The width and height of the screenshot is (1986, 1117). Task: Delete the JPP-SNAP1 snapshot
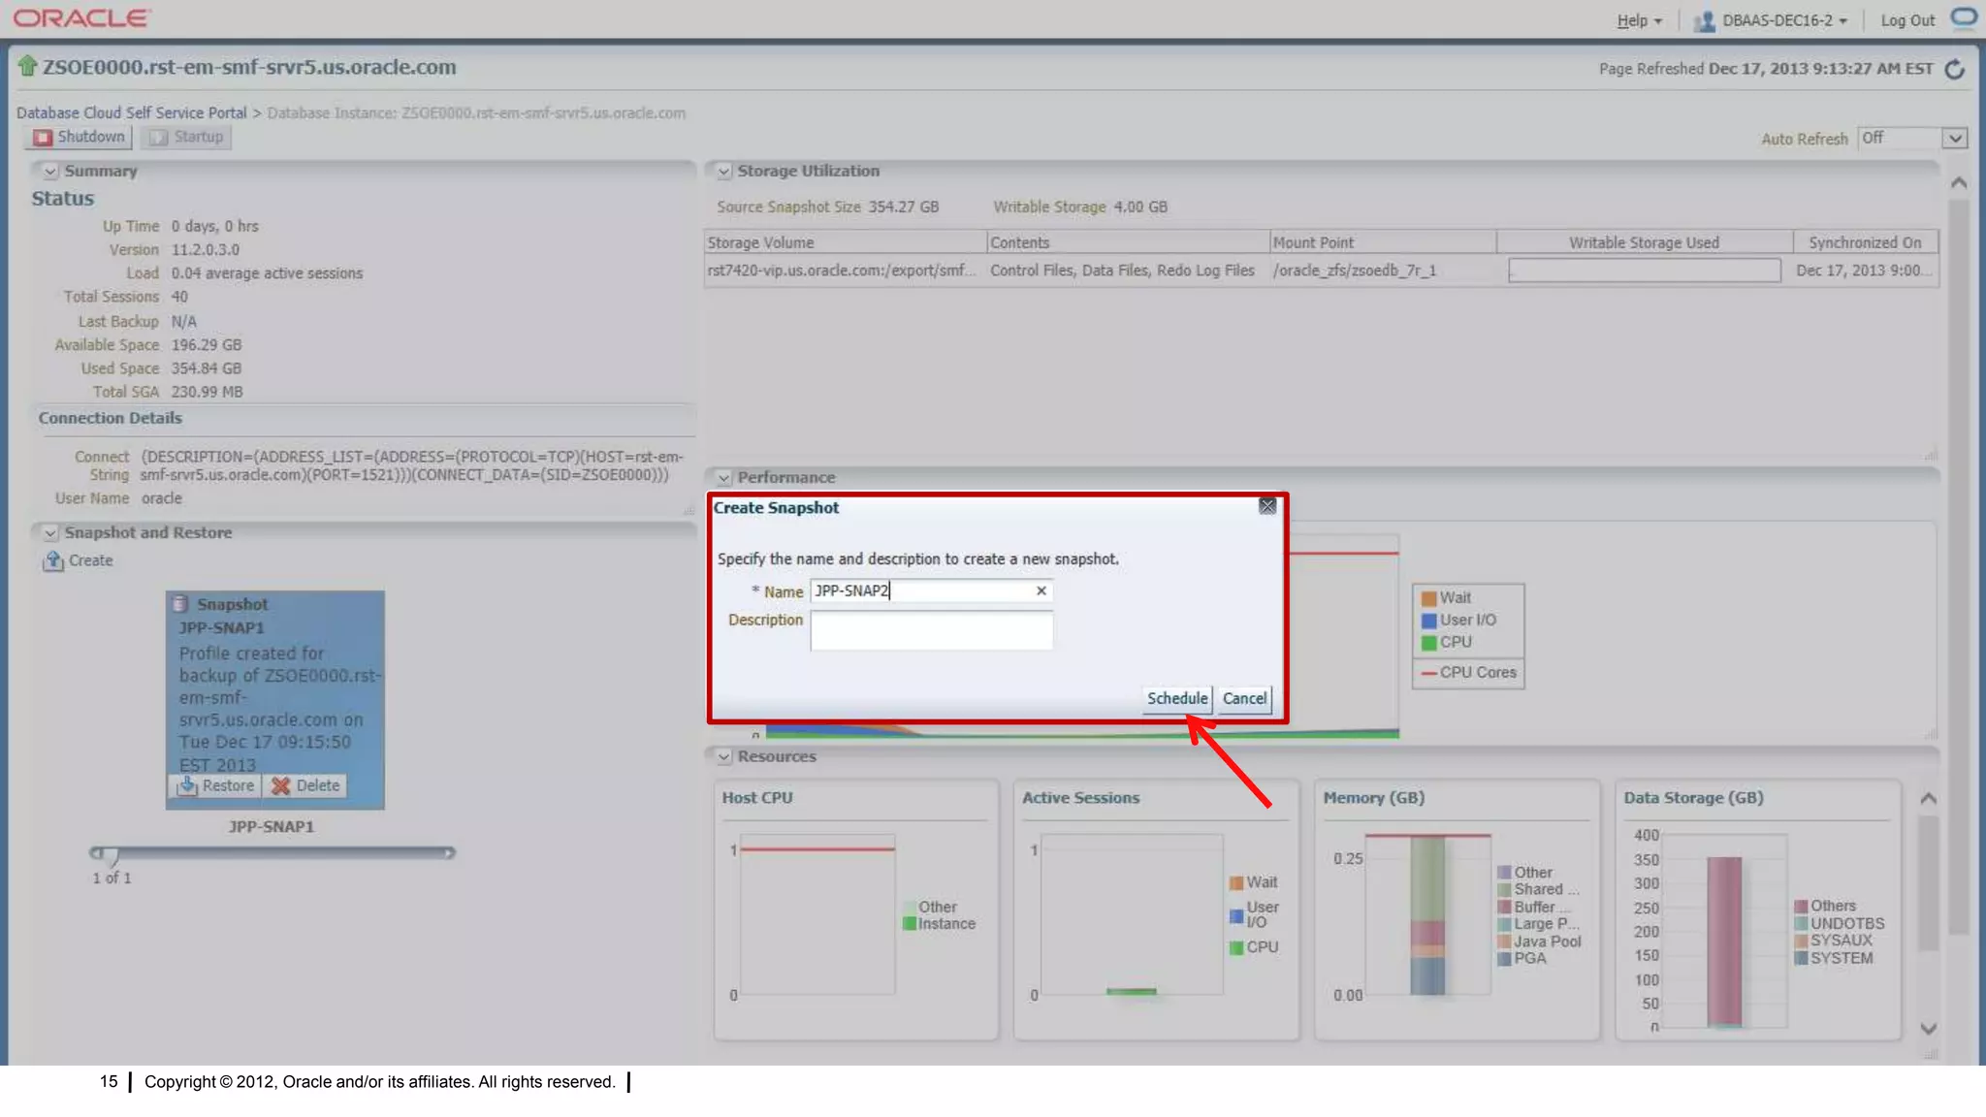pos(305,785)
